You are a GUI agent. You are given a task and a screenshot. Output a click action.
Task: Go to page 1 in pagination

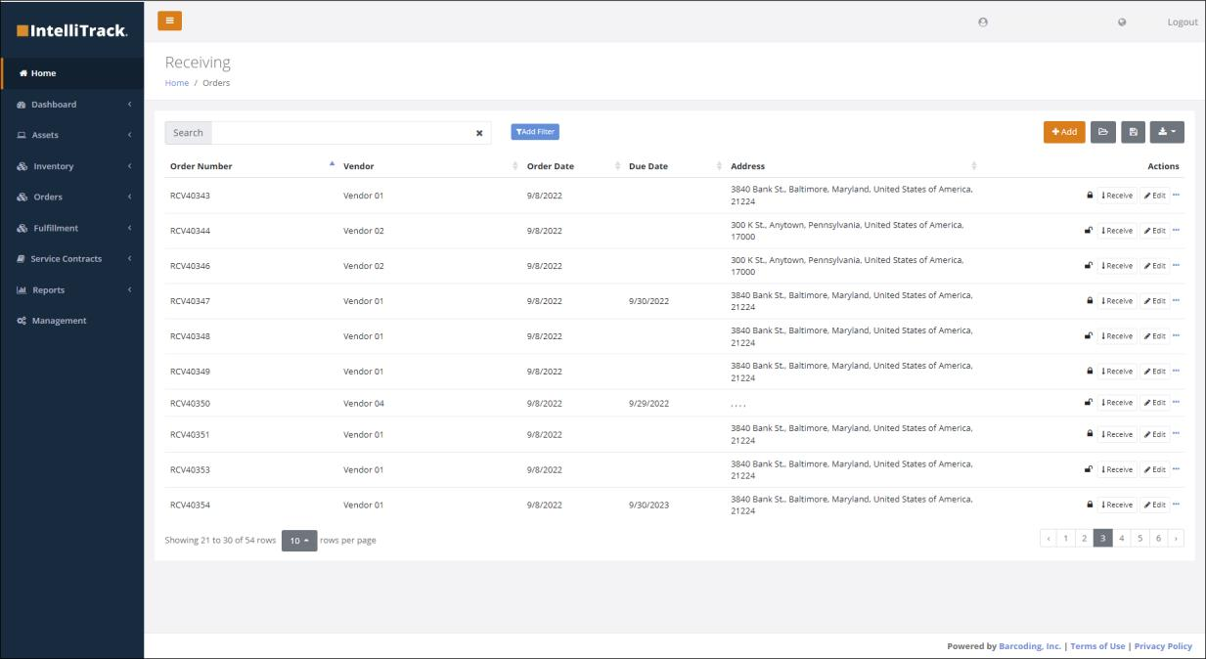[x=1066, y=539]
